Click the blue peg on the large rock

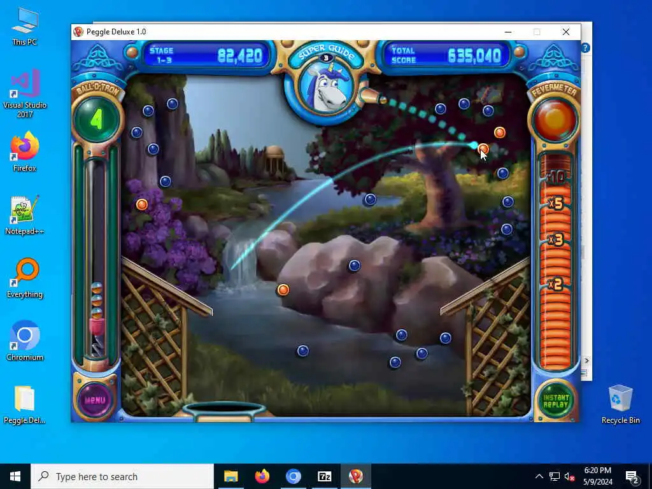354,266
